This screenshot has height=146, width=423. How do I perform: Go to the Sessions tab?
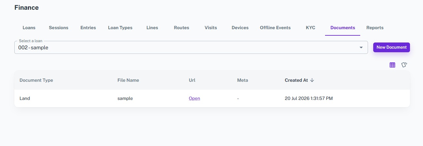coord(59,28)
